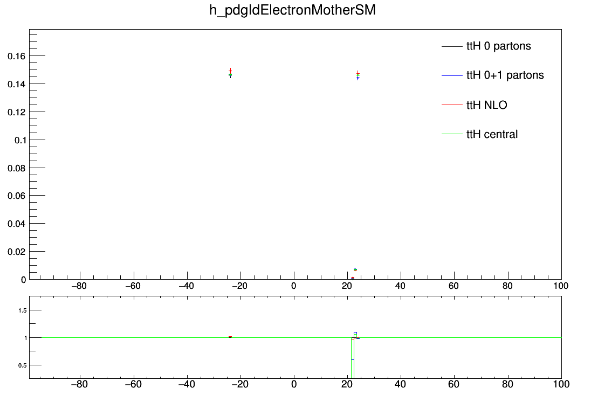Click the -40 x-axis label of the main plot
This screenshot has height=416, width=591.
click(x=186, y=286)
